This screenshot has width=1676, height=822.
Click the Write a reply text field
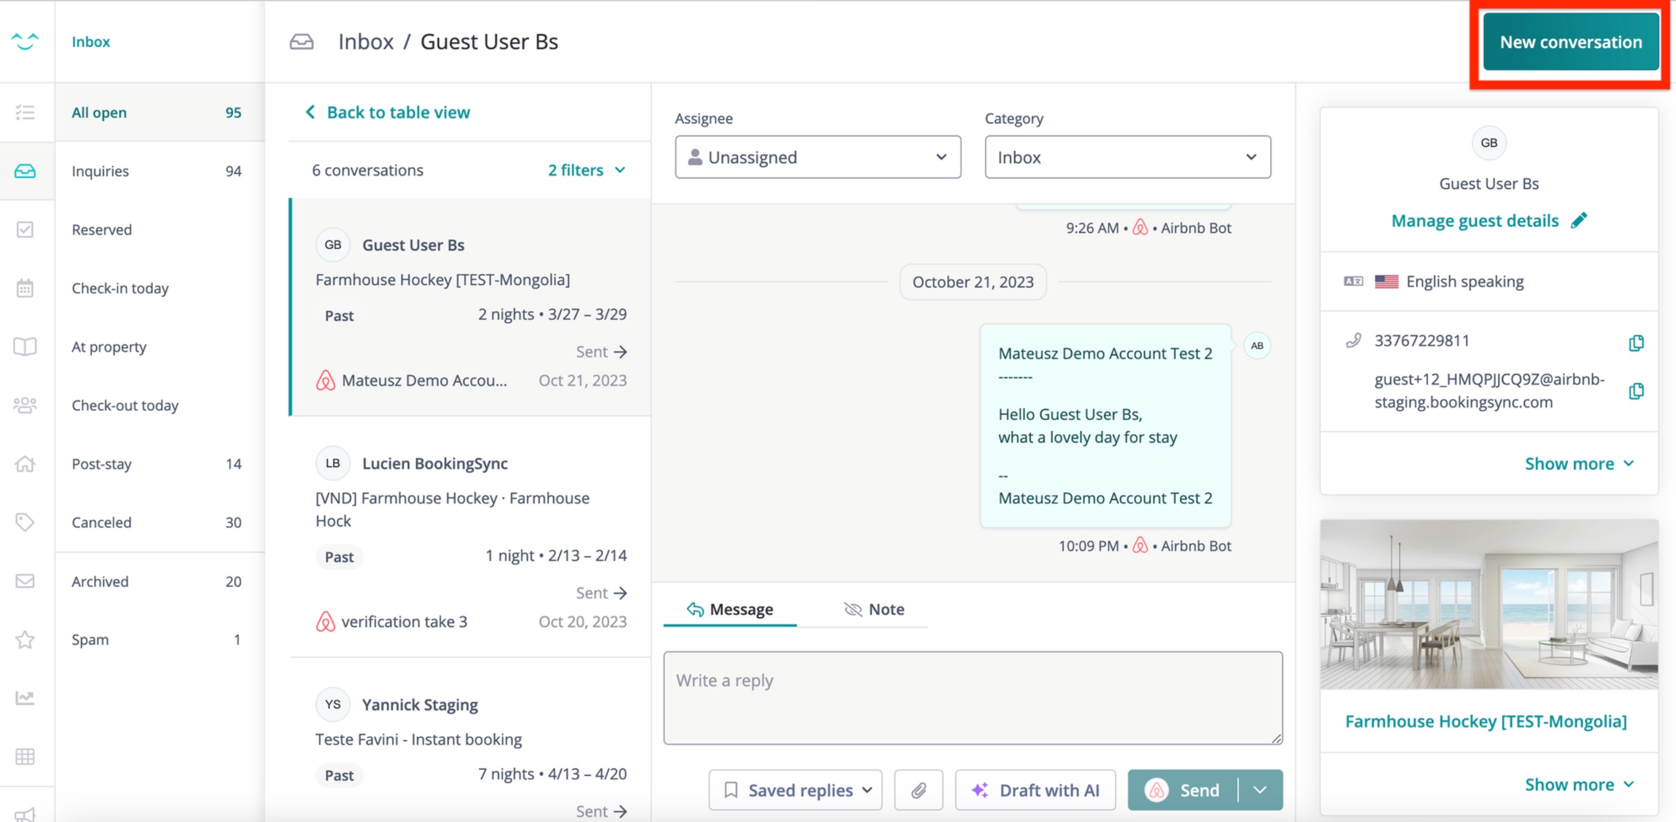click(x=972, y=697)
